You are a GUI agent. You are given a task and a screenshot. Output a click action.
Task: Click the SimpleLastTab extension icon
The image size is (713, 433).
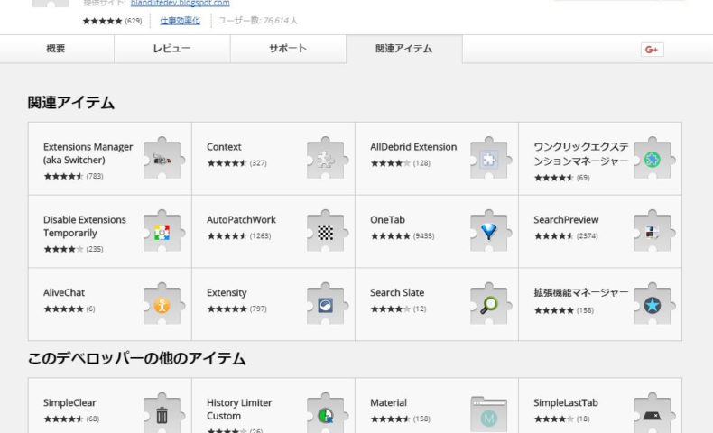[654, 412]
